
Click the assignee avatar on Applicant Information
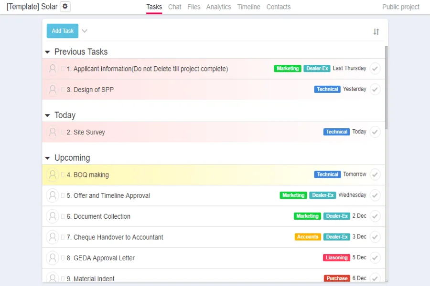[53, 68]
